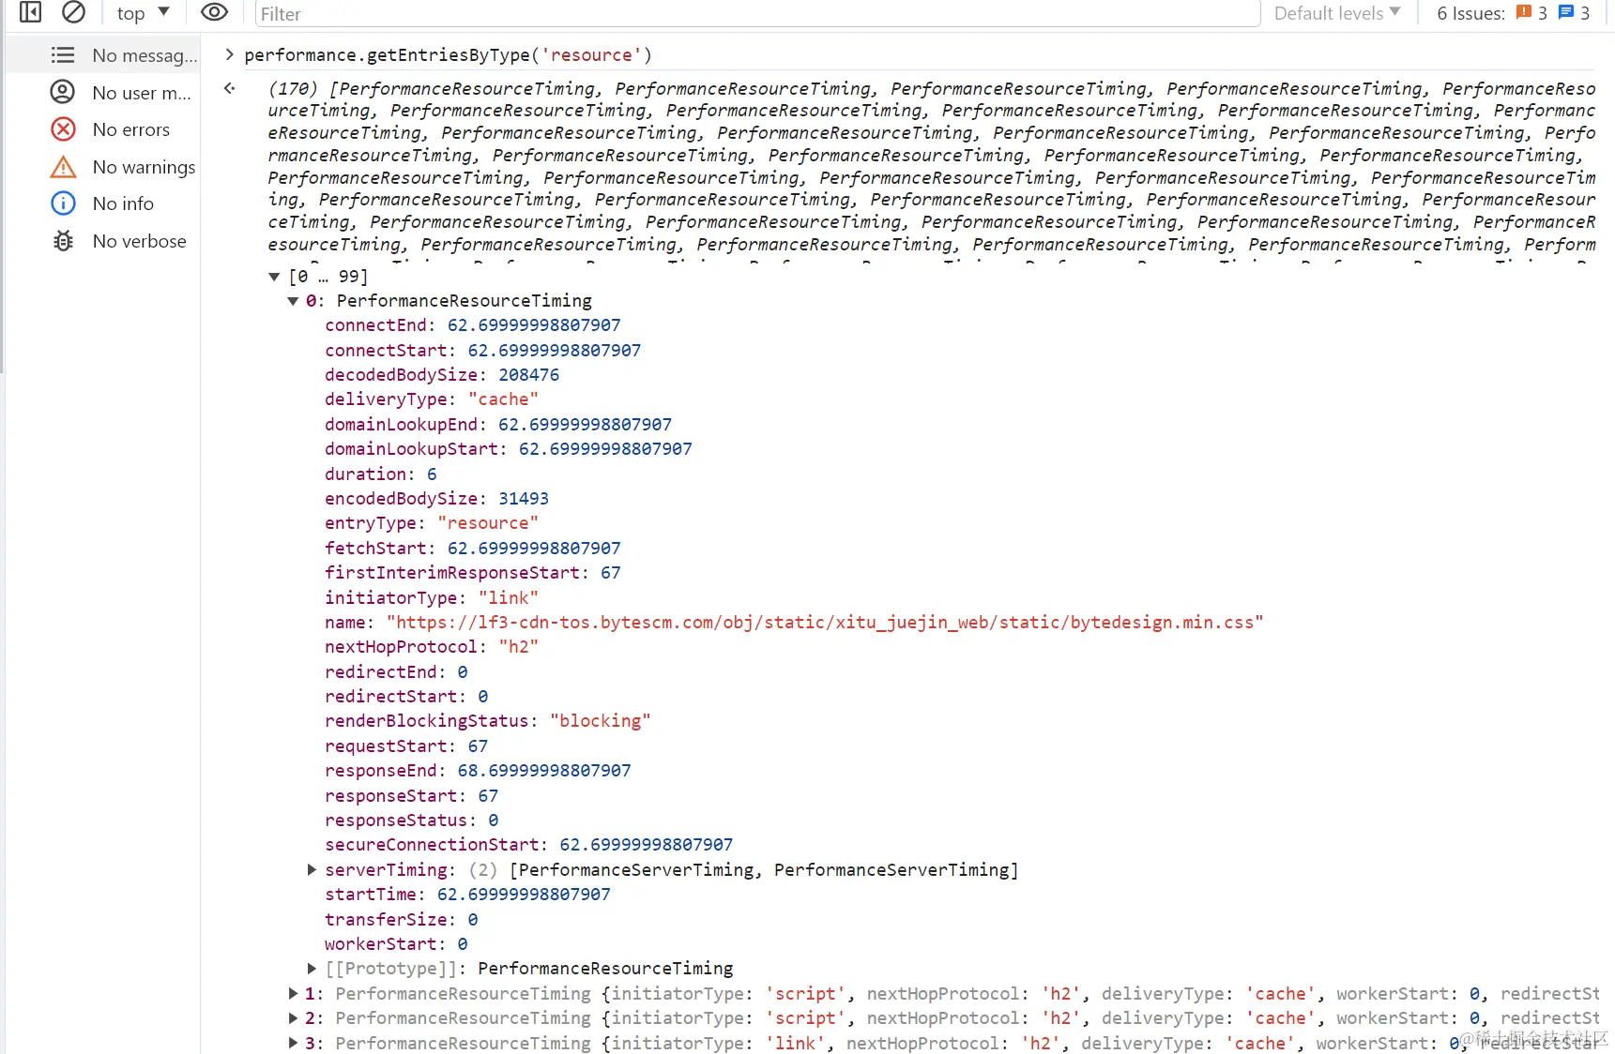Toggle the console sidebar panel icon
The width and height of the screenshot is (1615, 1054).
30,12
